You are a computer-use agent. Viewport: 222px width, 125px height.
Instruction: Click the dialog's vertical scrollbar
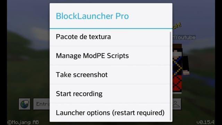[x=170, y=76]
